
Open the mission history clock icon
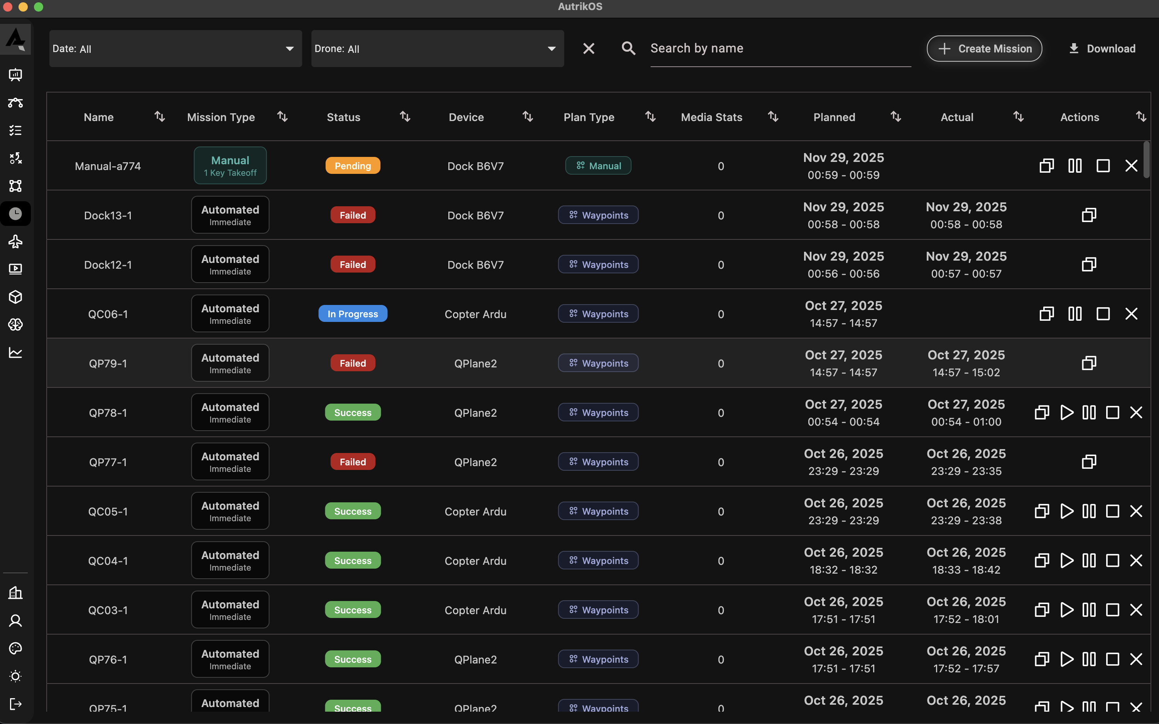(16, 214)
